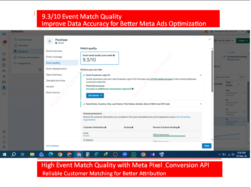Select Event coverage tab

point(54,57)
